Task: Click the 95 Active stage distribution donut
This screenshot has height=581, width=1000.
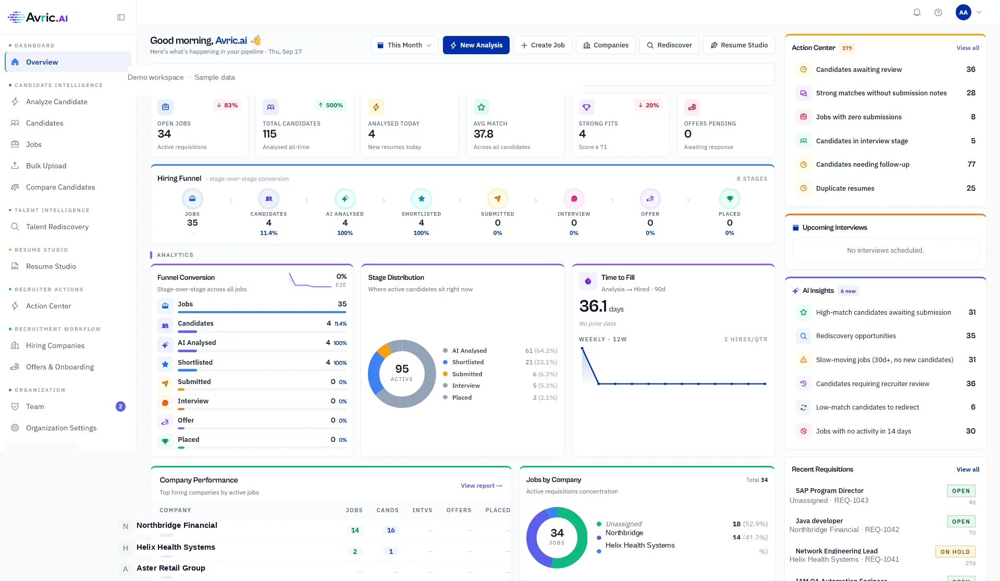Action: click(402, 374)
